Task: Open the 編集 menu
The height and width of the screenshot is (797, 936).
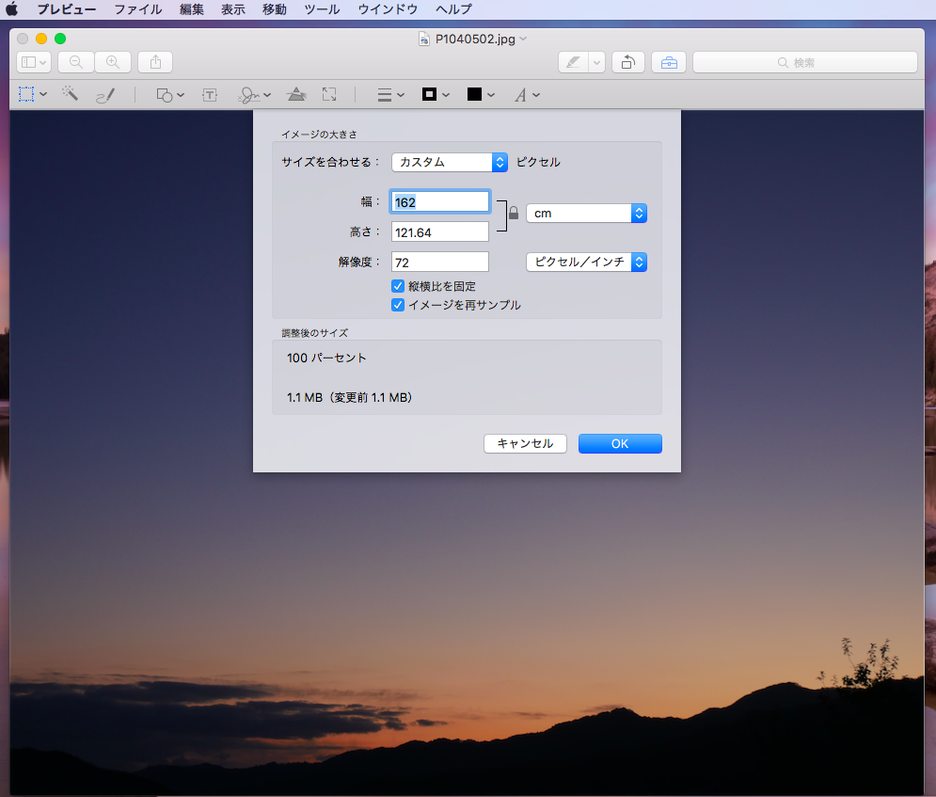Action: (192, 9)
